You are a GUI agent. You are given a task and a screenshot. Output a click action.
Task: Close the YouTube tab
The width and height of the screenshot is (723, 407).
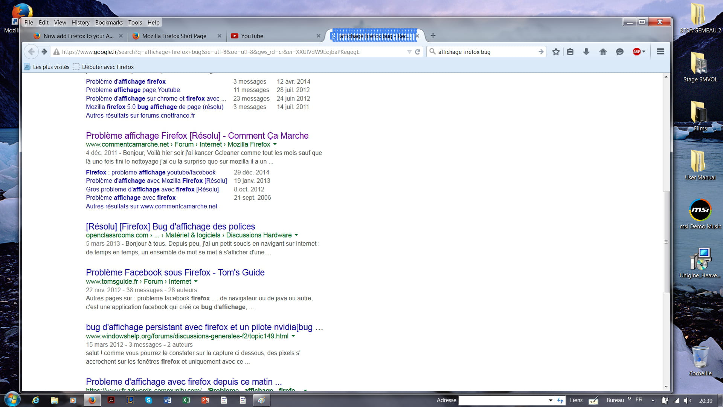[318, 36]
